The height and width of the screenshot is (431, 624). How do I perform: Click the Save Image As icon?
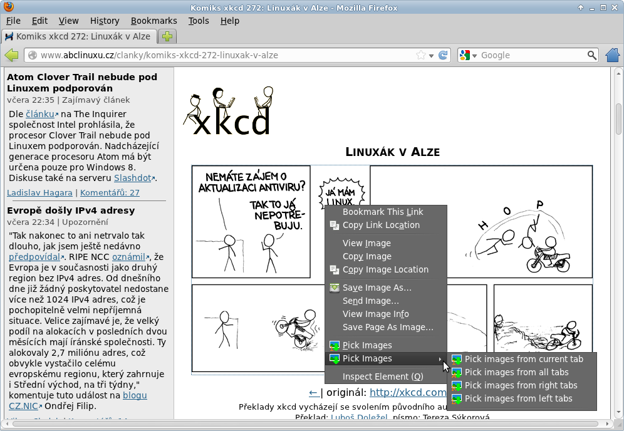pyautogui.click(x=335, y=288)
